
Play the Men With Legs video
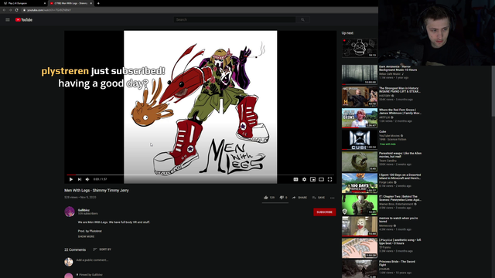point(70,179)
